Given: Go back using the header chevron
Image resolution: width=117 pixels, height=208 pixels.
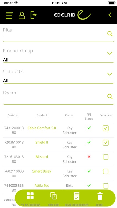Looking at the screenshot, I should (110, 15).
